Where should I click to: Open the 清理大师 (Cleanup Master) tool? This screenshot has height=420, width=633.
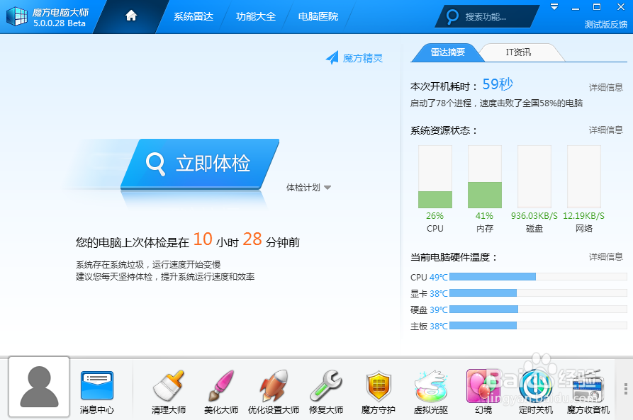click(x=168, y=391)
